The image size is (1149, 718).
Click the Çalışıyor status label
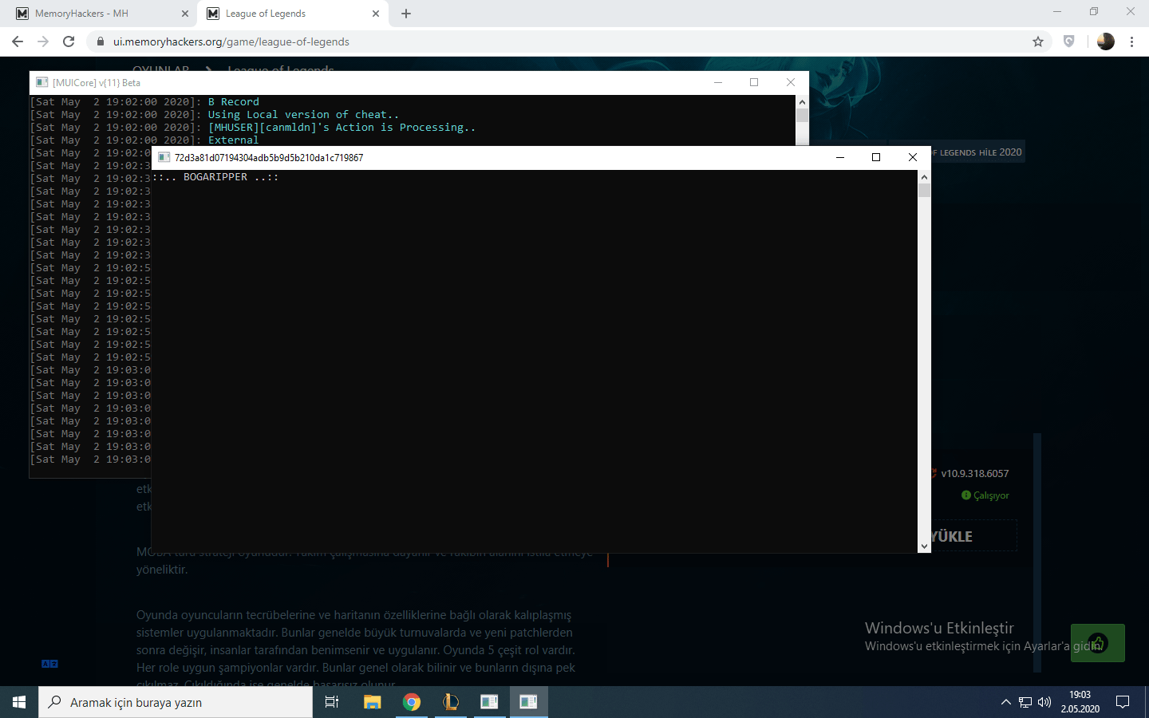[985, 495]
